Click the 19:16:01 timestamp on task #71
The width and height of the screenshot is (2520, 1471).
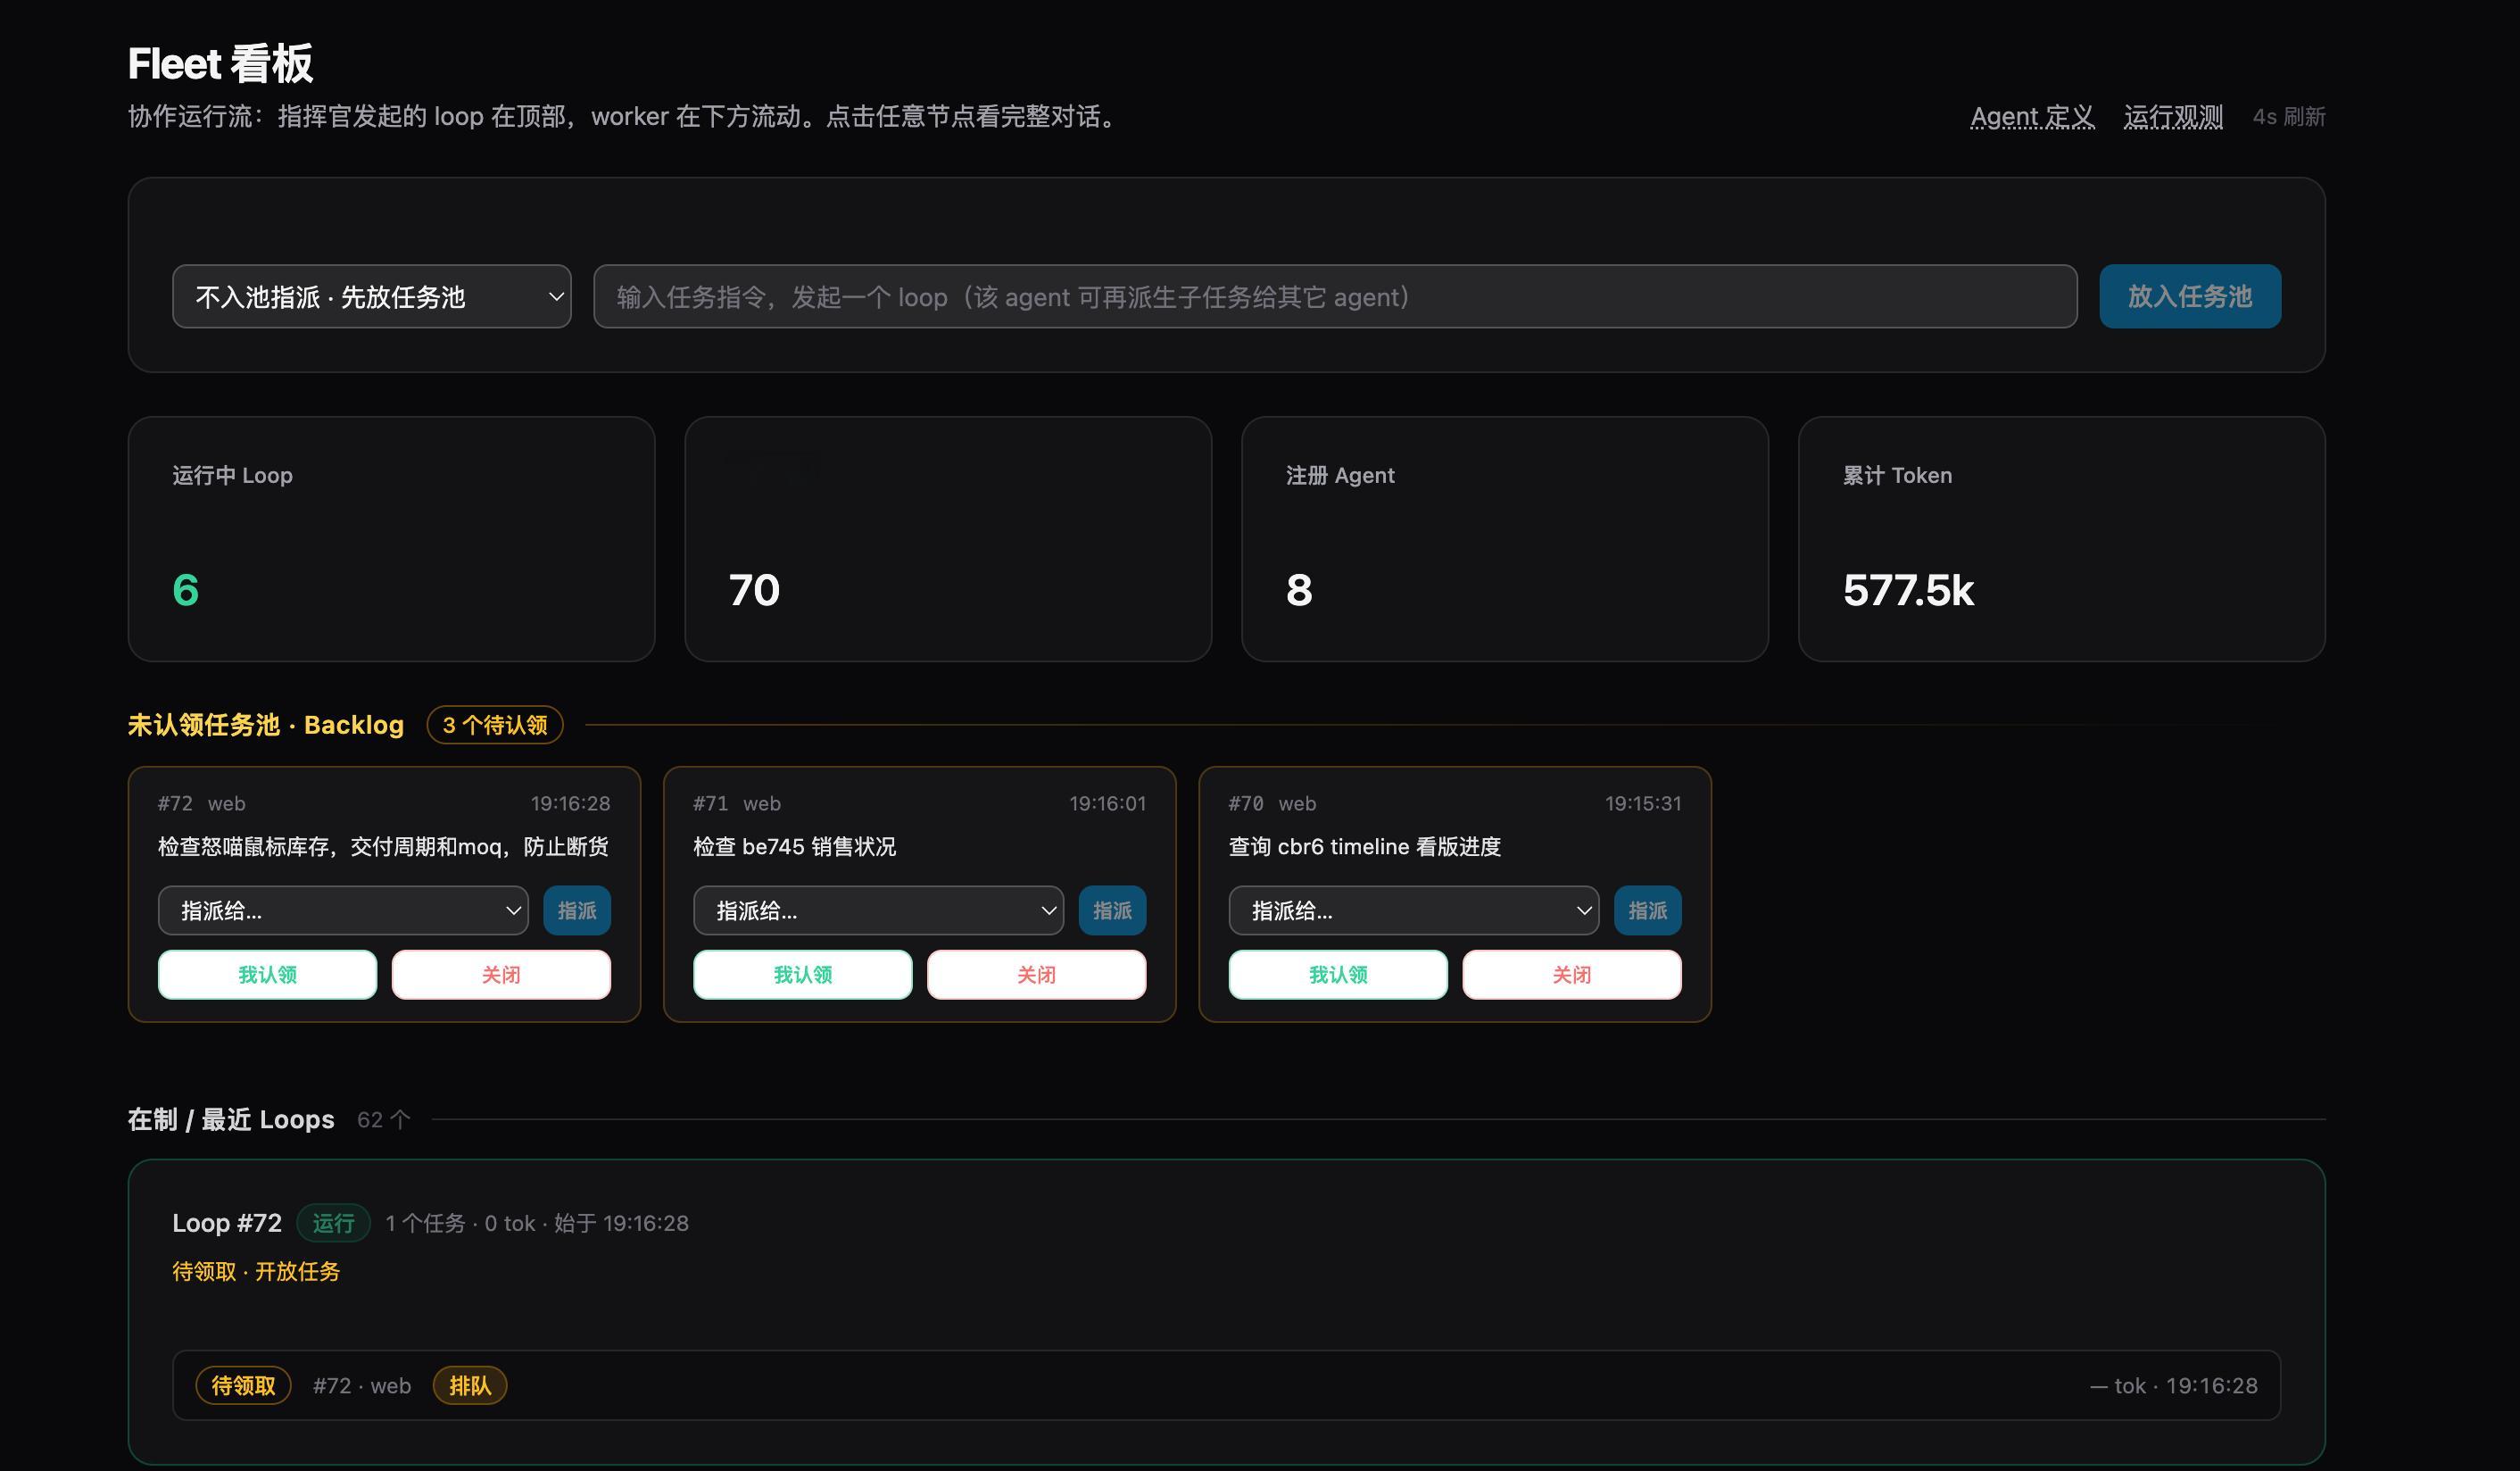(1107, 803)
